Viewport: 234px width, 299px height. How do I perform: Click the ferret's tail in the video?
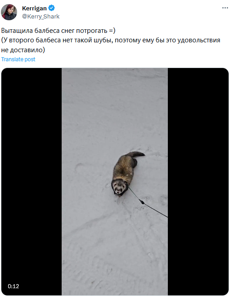tap(136, 154)
